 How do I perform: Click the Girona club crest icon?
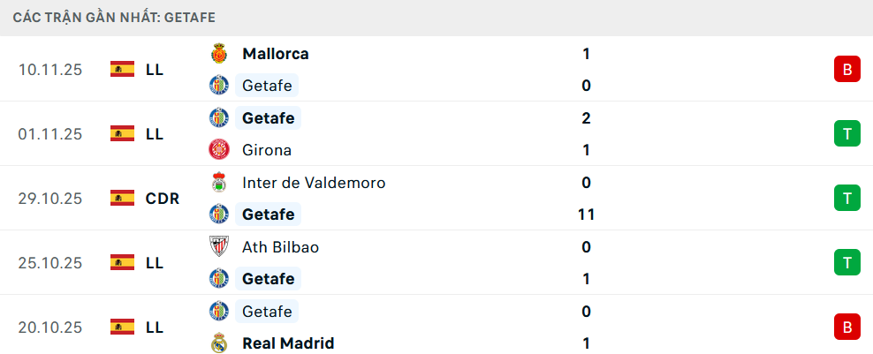point(218,150)
